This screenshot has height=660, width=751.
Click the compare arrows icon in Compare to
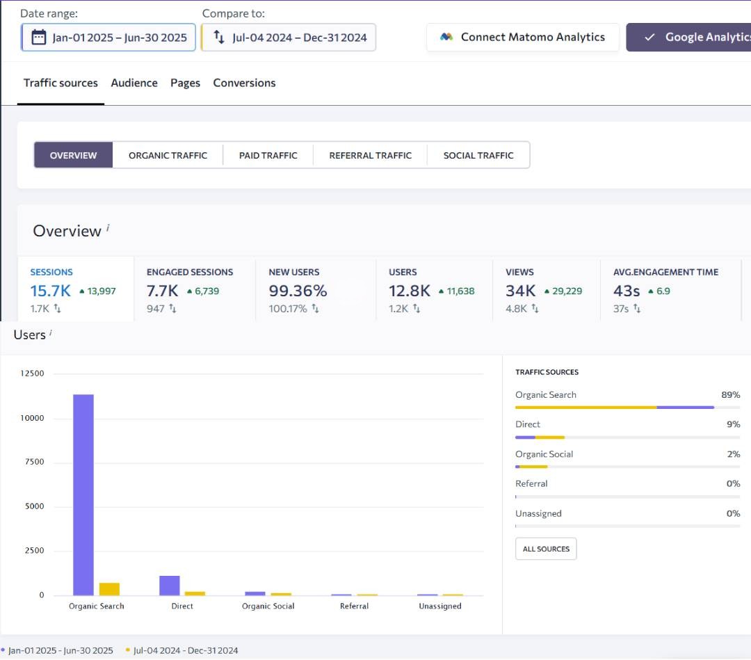pos(219,38)
